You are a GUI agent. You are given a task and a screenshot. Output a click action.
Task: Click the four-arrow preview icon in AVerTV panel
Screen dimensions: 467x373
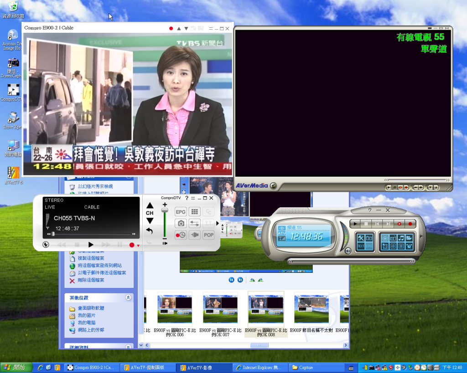393,246
